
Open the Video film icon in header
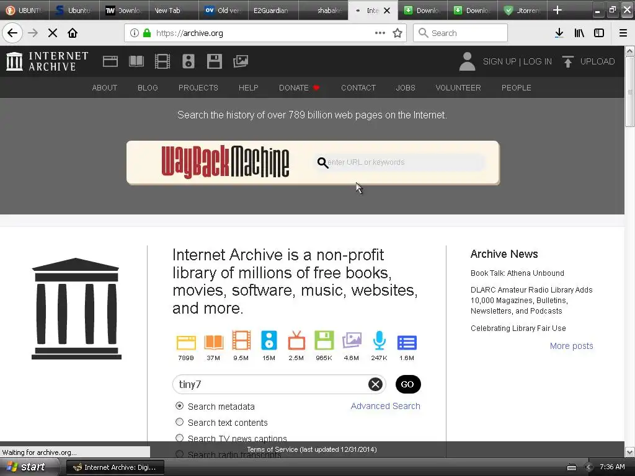coord(162,61)
